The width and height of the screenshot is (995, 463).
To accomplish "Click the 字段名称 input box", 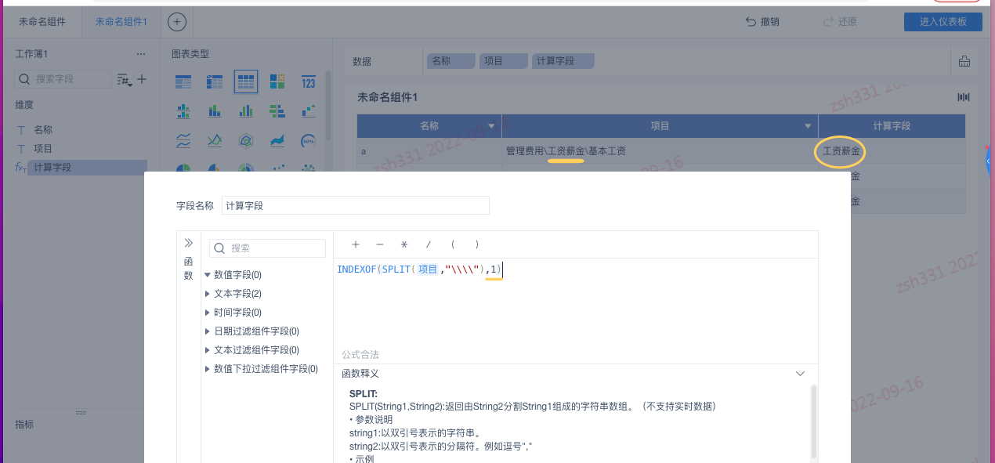I will coord(355,205).
